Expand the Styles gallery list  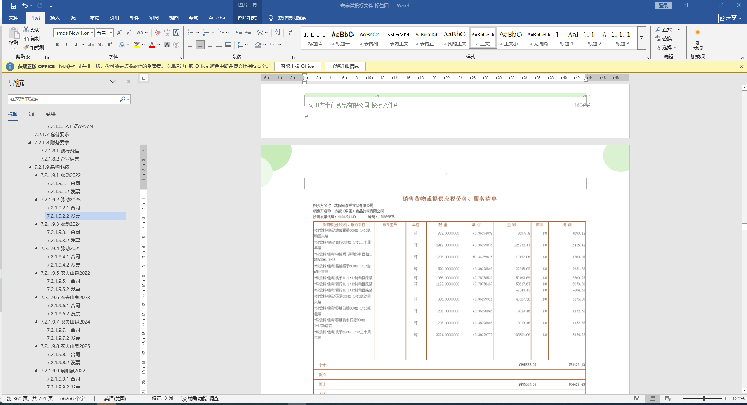641,38
